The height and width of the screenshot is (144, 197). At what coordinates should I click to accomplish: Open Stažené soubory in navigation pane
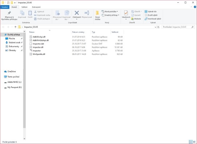click(14, 42)
